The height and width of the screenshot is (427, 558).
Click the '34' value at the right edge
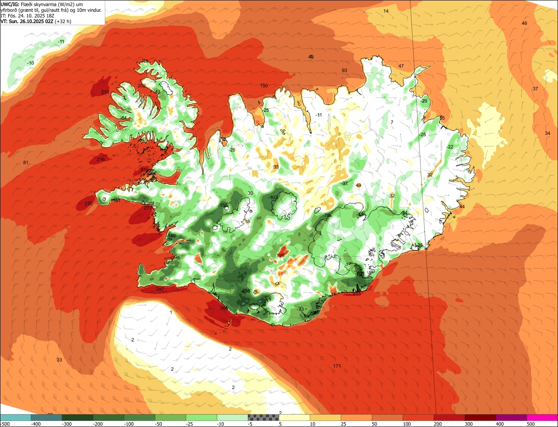pos(548,133)
